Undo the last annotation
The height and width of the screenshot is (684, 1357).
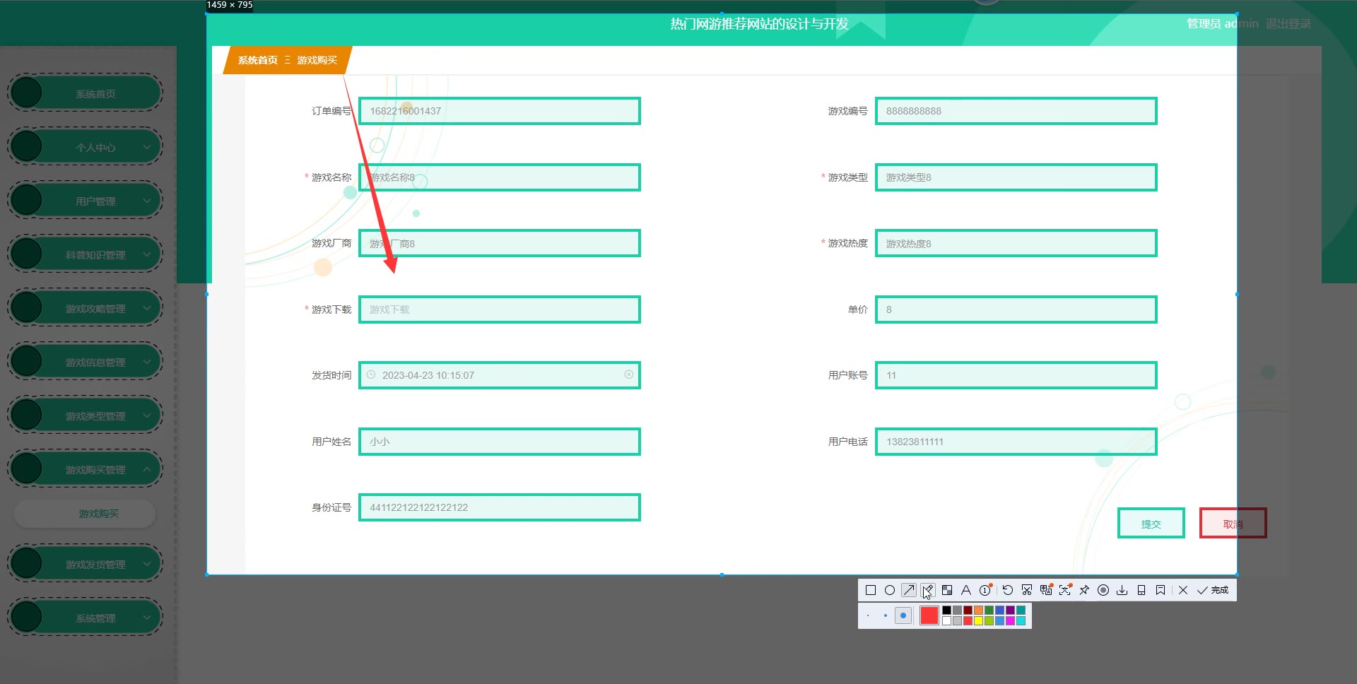[x=1008, y=590]
